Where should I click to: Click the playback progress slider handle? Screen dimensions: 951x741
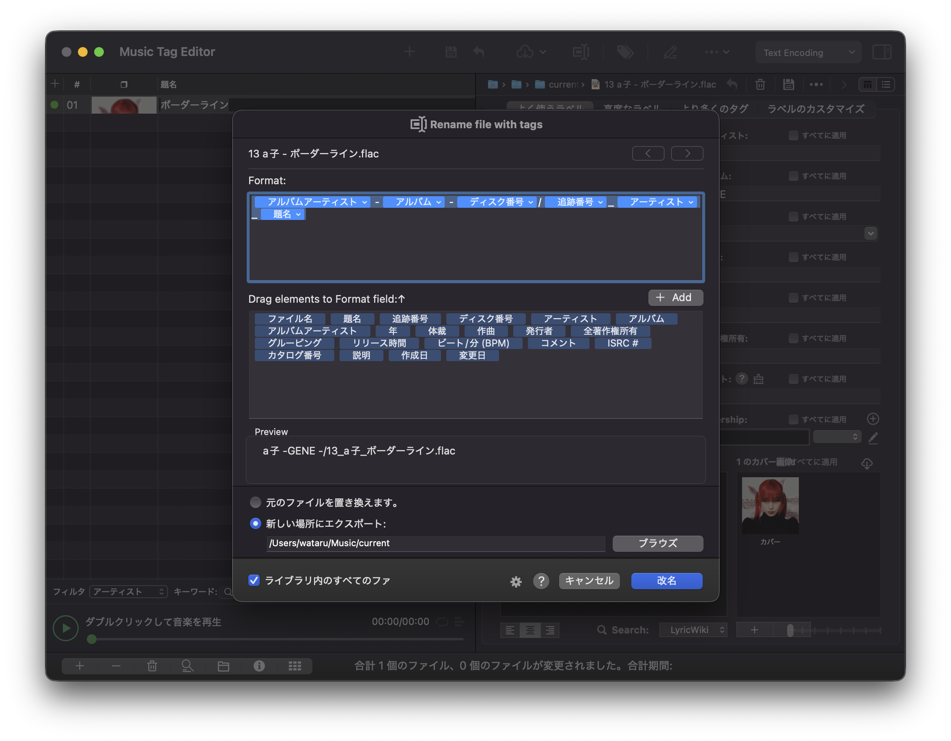pyautogui.click(x=91, y=639)
